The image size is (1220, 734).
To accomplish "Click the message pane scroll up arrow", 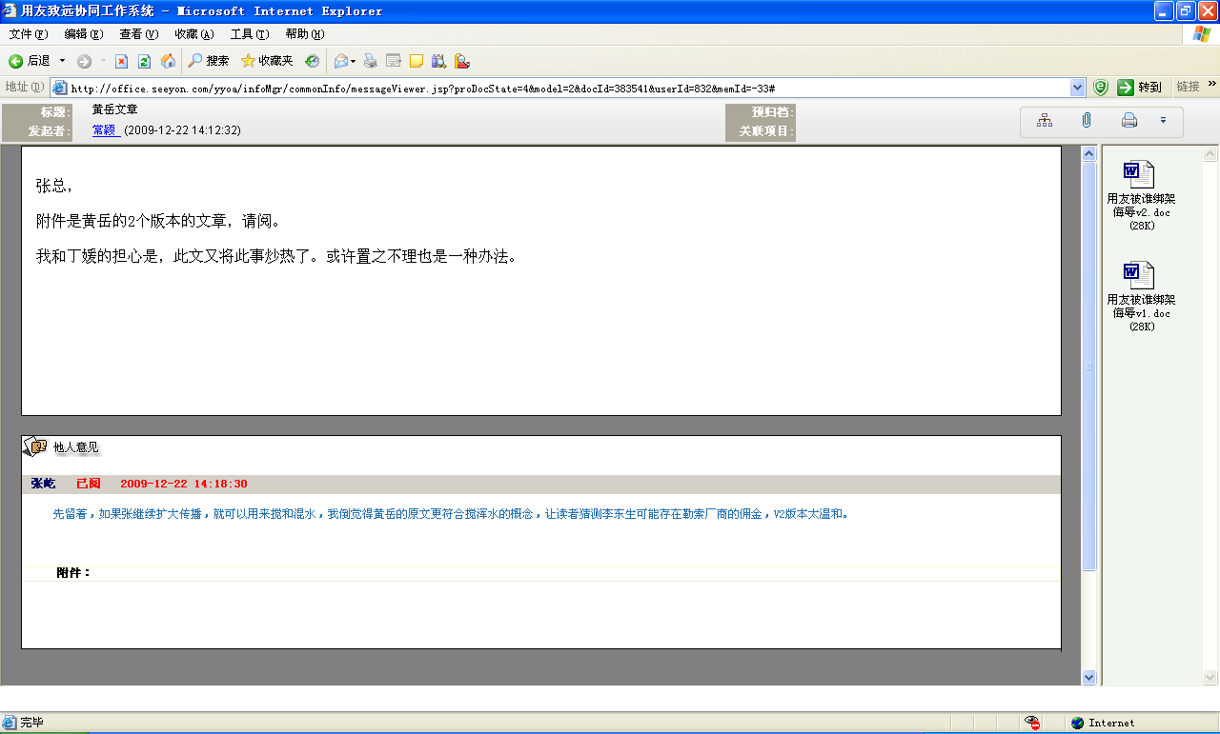I will pyautogui.click(x=1089, y=153).
